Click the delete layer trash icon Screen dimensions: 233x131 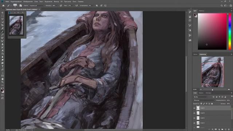coord(229,130)
